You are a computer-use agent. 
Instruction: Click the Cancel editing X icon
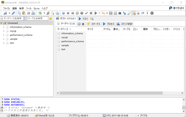coord(91,13)
